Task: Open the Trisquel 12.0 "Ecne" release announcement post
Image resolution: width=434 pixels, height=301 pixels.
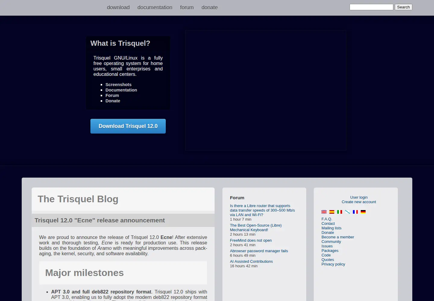Action: coord(100,220)
